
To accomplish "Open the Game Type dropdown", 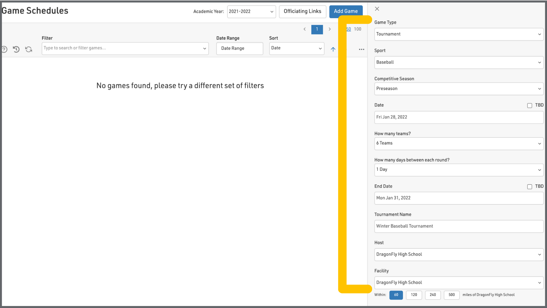I will [x=459, y=34].
